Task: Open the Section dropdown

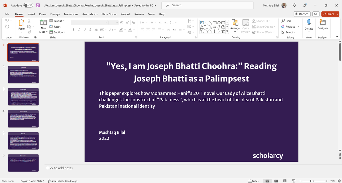Action: point(57,32)
